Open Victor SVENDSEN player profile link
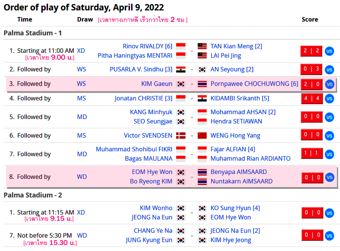Screen dimensions: 340x251 tap(148, 136)
